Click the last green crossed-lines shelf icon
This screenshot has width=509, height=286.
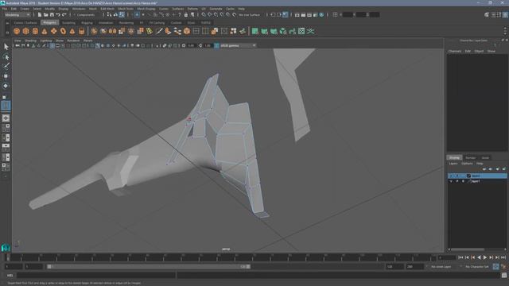(311, 31)
